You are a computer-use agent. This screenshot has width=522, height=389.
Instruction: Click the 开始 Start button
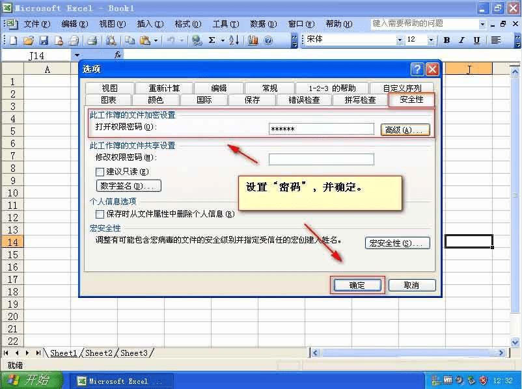click(x=32, y=380)
